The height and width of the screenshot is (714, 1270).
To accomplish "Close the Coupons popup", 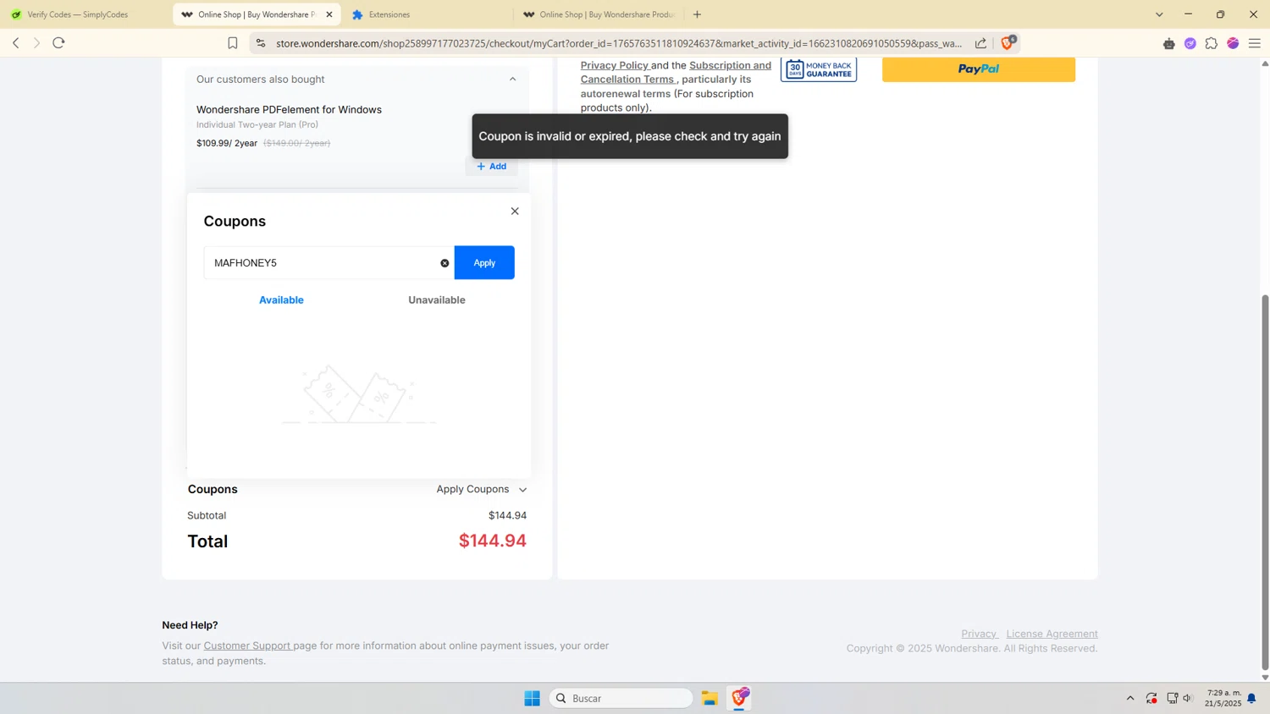I will tap(515, 211).
